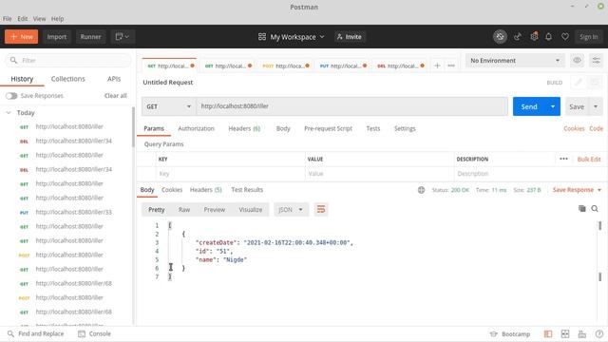Screen dimensions: 608x342
Task: Open the params table column options ellipsis
Action: point(563,159)
